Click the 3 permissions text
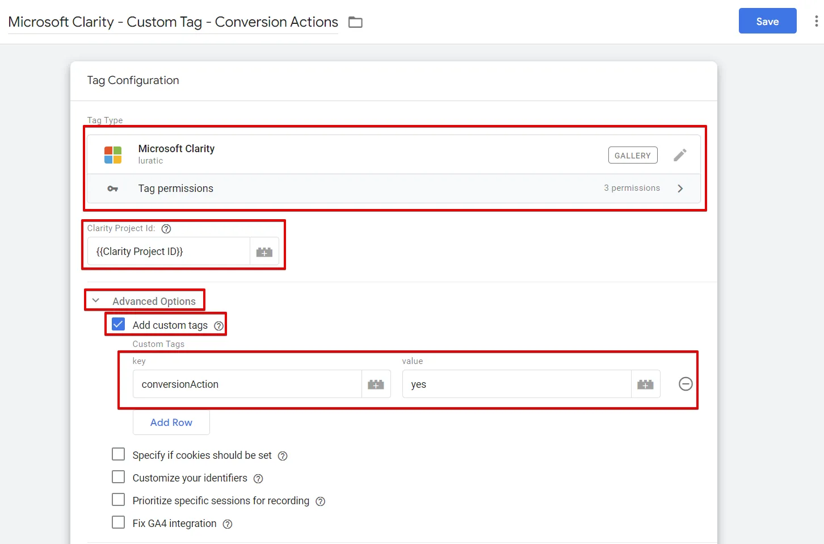The height and width of the screenshot is (544, 824). coord(632,188)
